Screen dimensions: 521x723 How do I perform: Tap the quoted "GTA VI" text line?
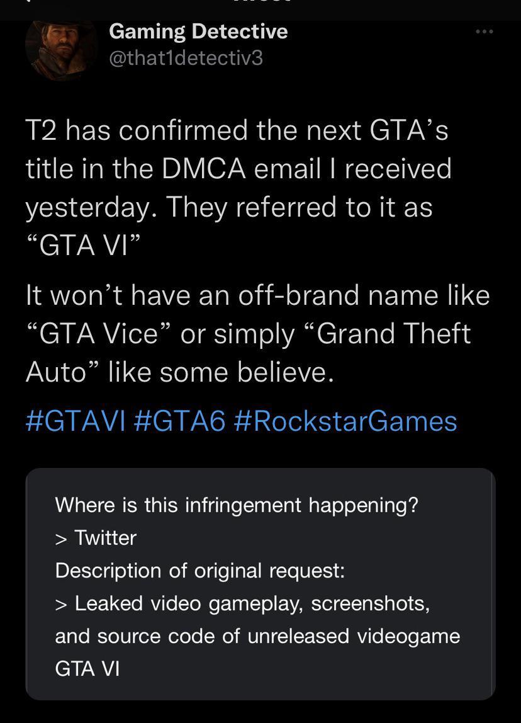coord(83,245)
